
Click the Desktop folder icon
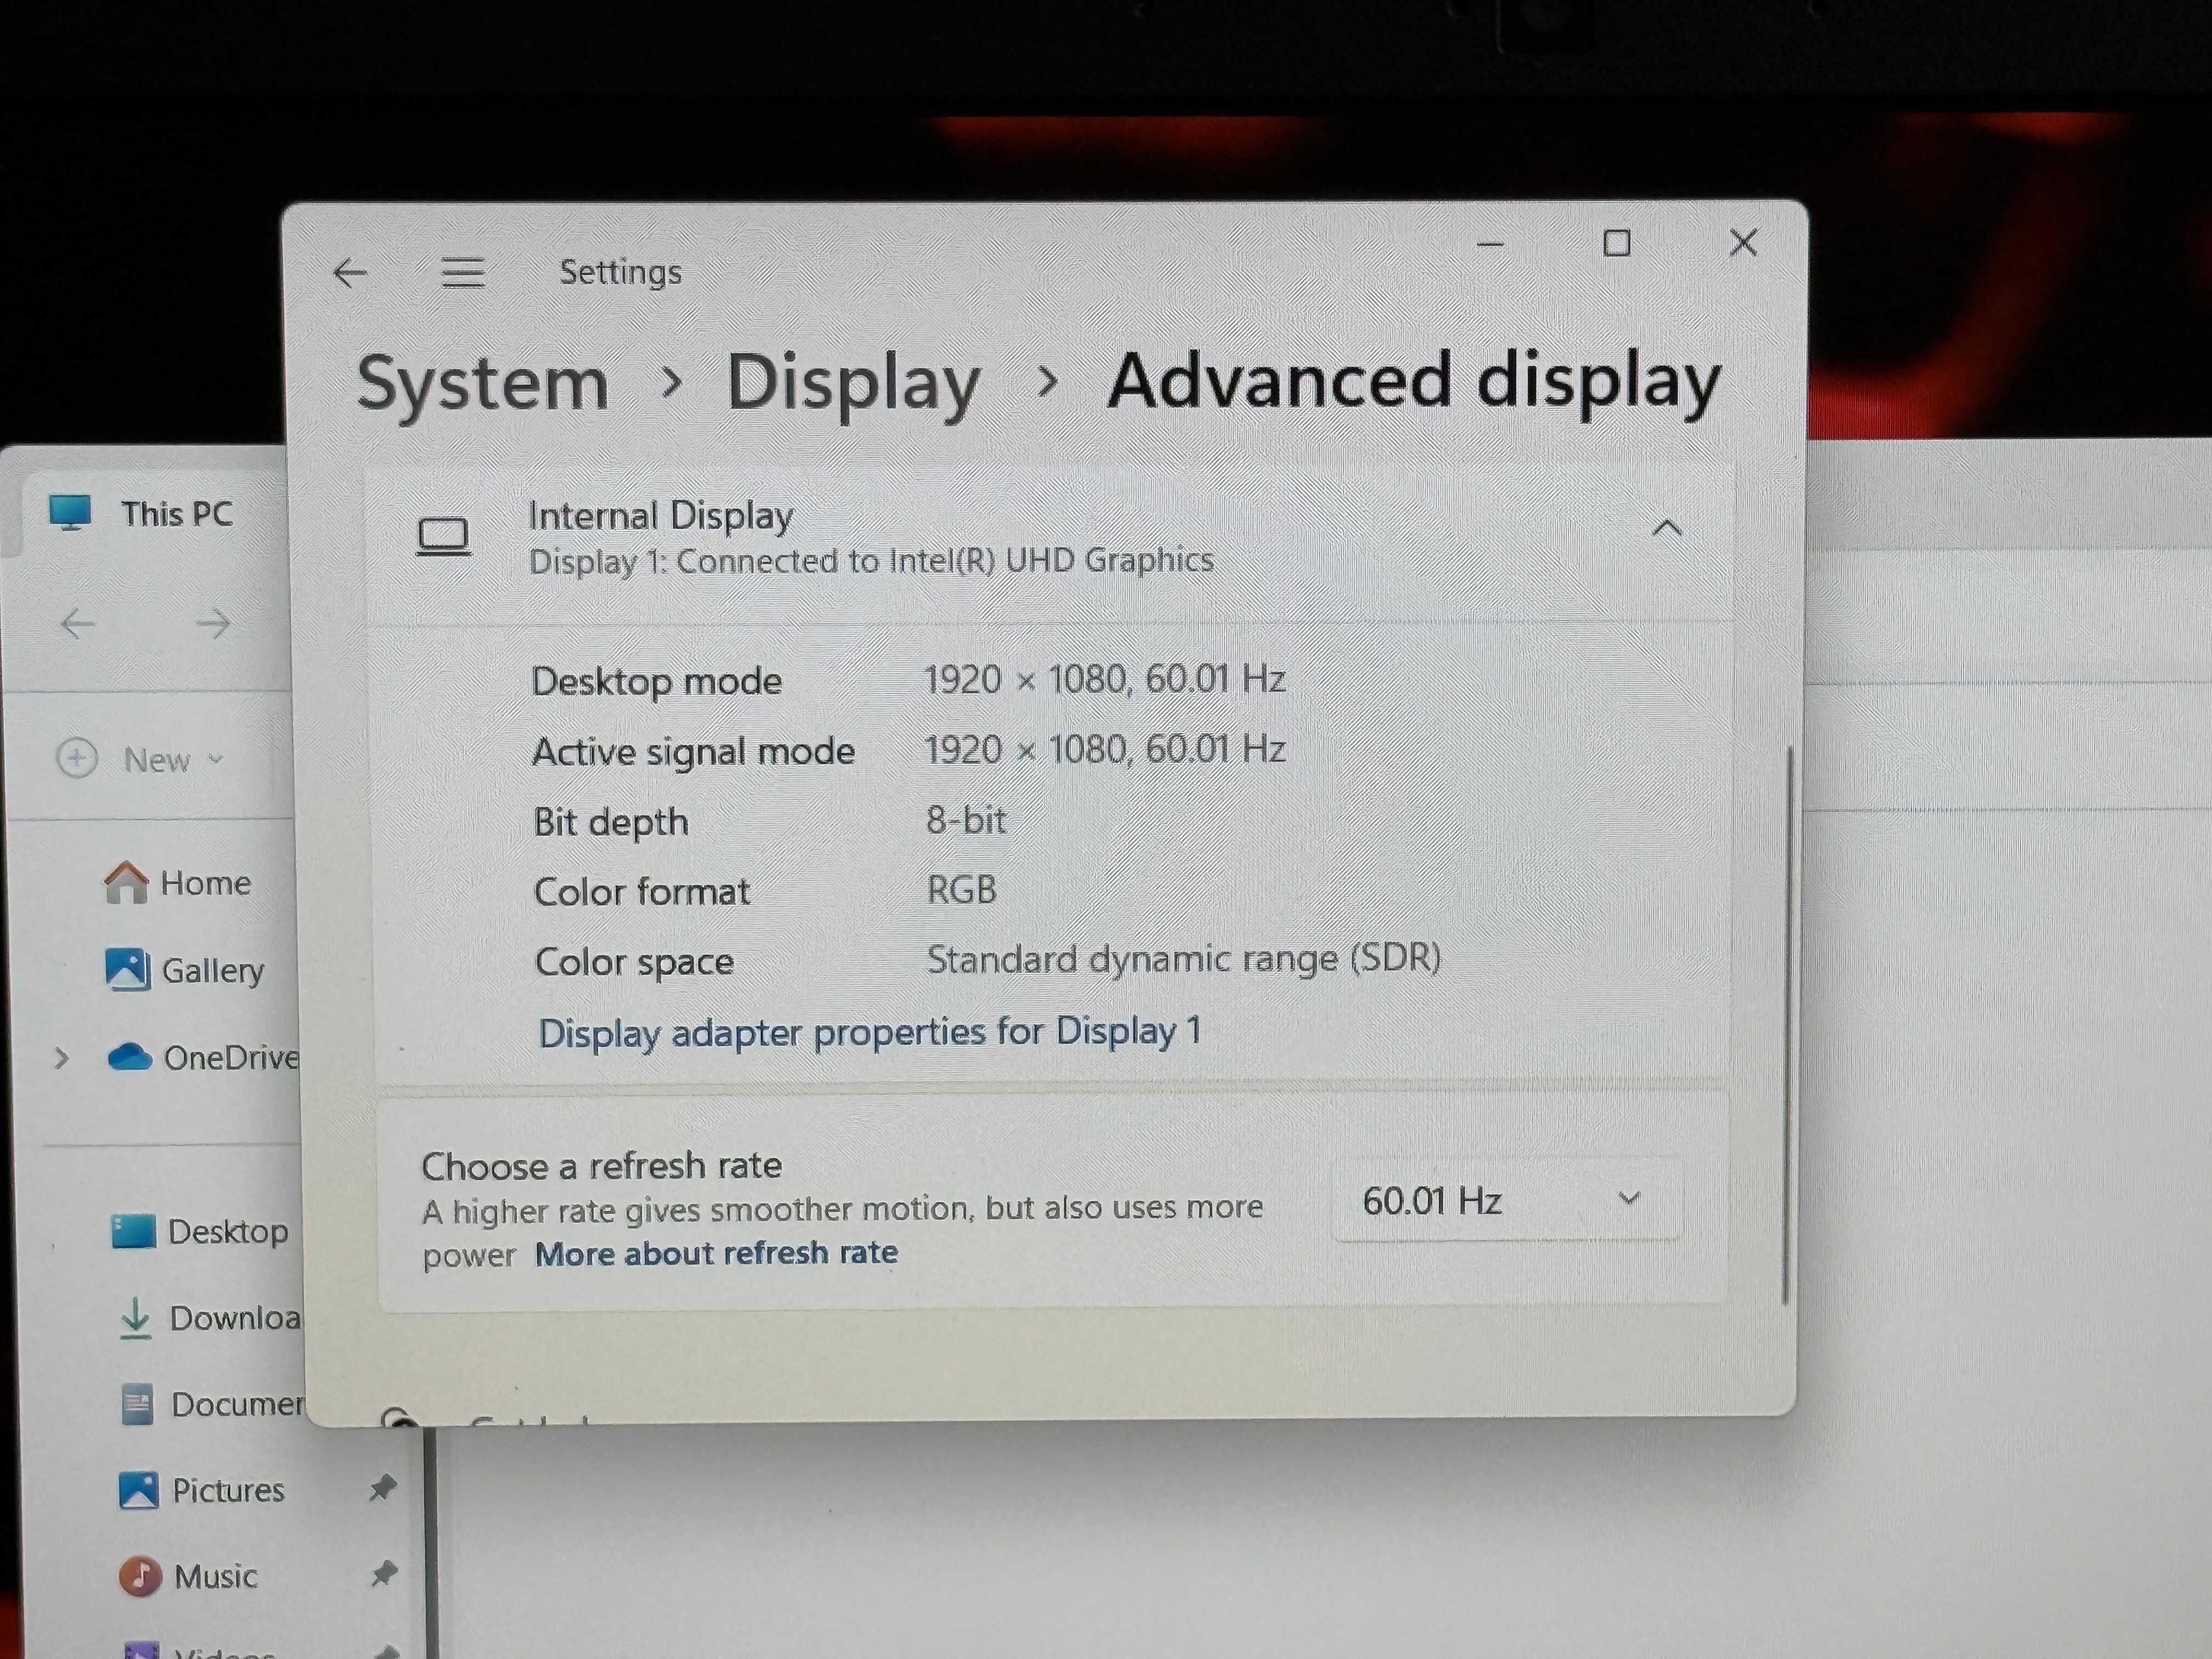click(133, 1231)
